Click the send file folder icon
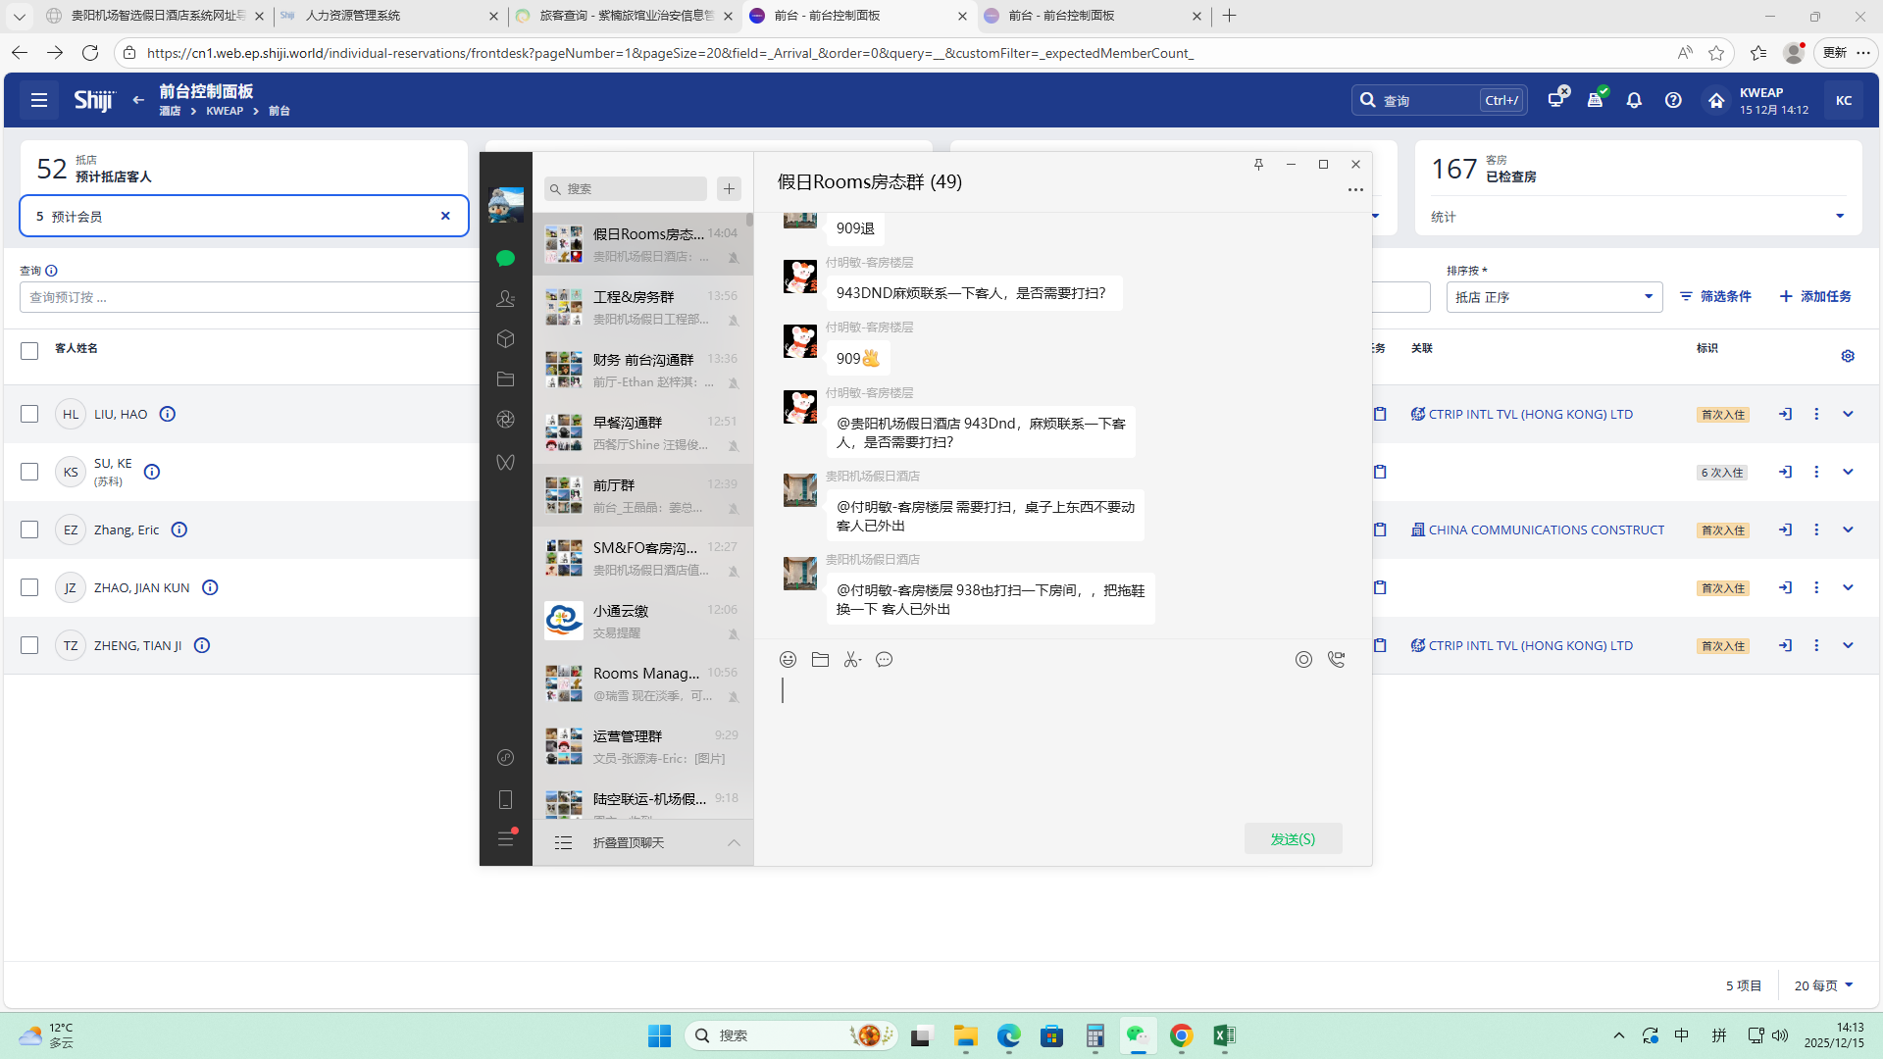1883x1059 pixels. (820, 660)
